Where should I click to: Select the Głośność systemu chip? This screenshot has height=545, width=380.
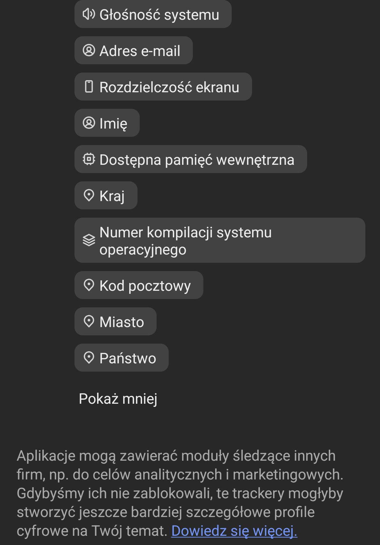coord(153,14)
